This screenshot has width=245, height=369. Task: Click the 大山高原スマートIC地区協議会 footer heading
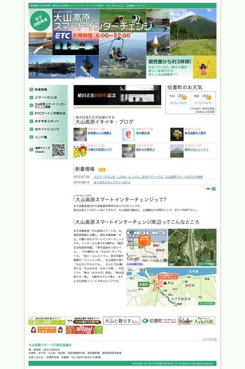pyautogui.click(x=50, y=345)
